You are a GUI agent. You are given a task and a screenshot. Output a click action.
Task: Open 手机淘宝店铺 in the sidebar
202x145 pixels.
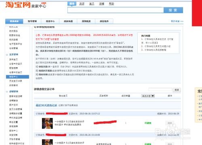pyautogui.click(x=16, y=118)
